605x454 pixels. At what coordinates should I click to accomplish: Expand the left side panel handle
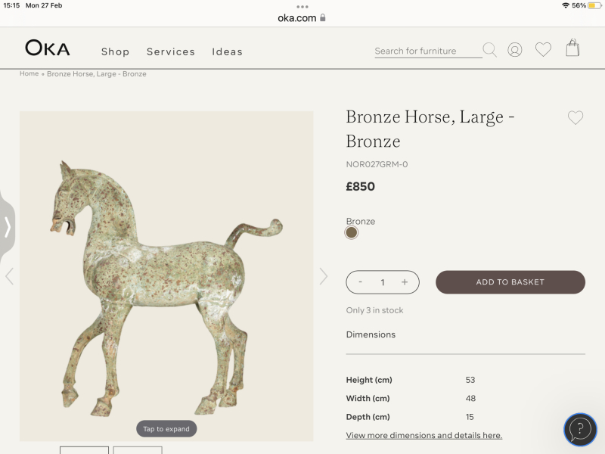point(7,227)
